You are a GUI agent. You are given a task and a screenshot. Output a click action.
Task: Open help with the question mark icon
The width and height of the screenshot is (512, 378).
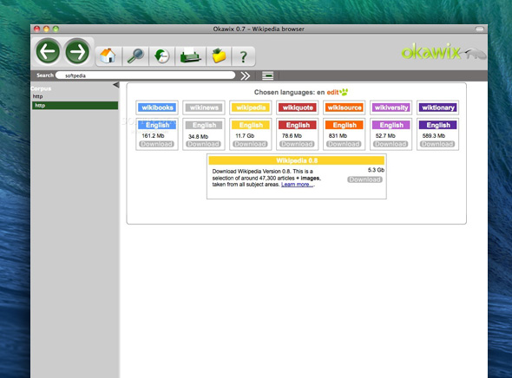click(x=243, y=56)
